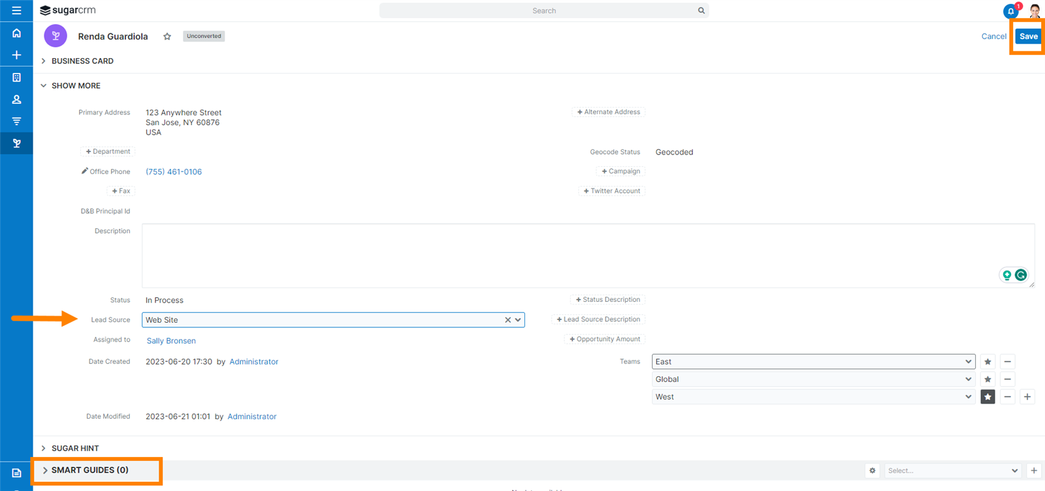Set East as primary team star
This screenshot has width=1045, height=491.
click(988, 362)
